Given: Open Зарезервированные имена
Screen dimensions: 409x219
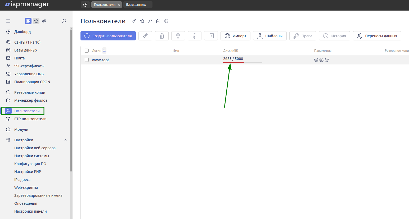Looking at the screenshot, I should click(38, 195).
